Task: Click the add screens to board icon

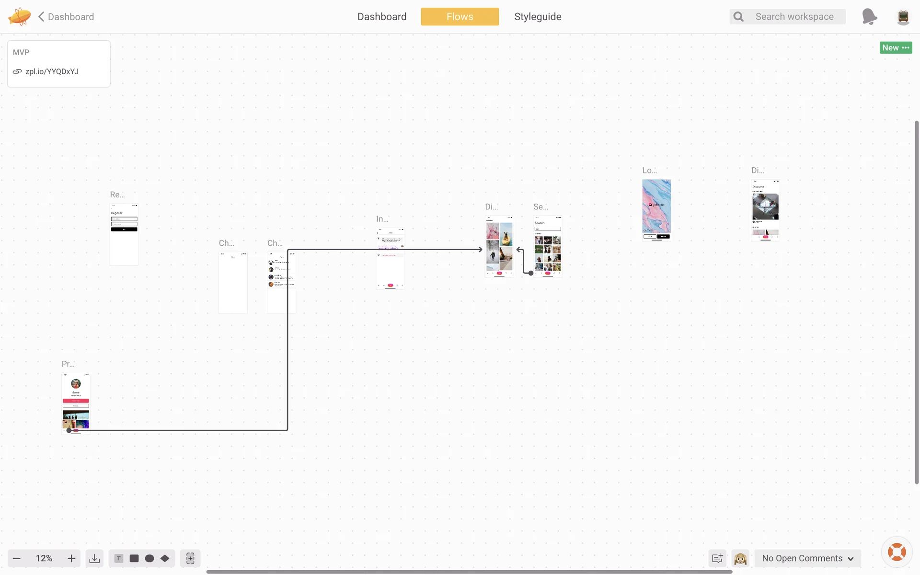Action: pos(190,559)
